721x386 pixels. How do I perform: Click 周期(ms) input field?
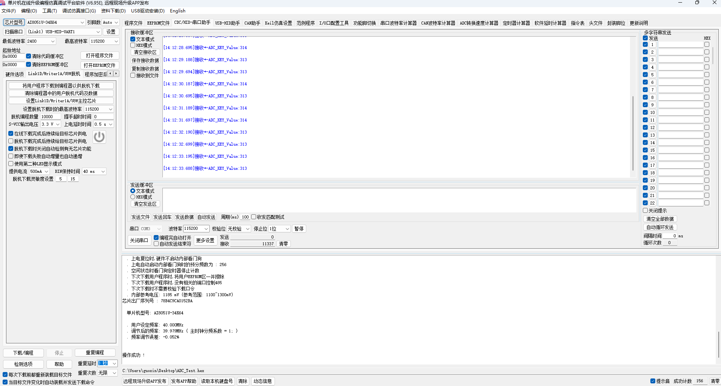[245, 217]
